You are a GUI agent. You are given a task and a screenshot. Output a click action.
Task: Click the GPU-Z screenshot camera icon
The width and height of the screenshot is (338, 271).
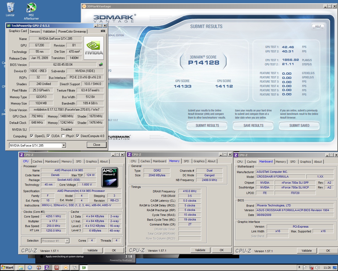(103, 31)
